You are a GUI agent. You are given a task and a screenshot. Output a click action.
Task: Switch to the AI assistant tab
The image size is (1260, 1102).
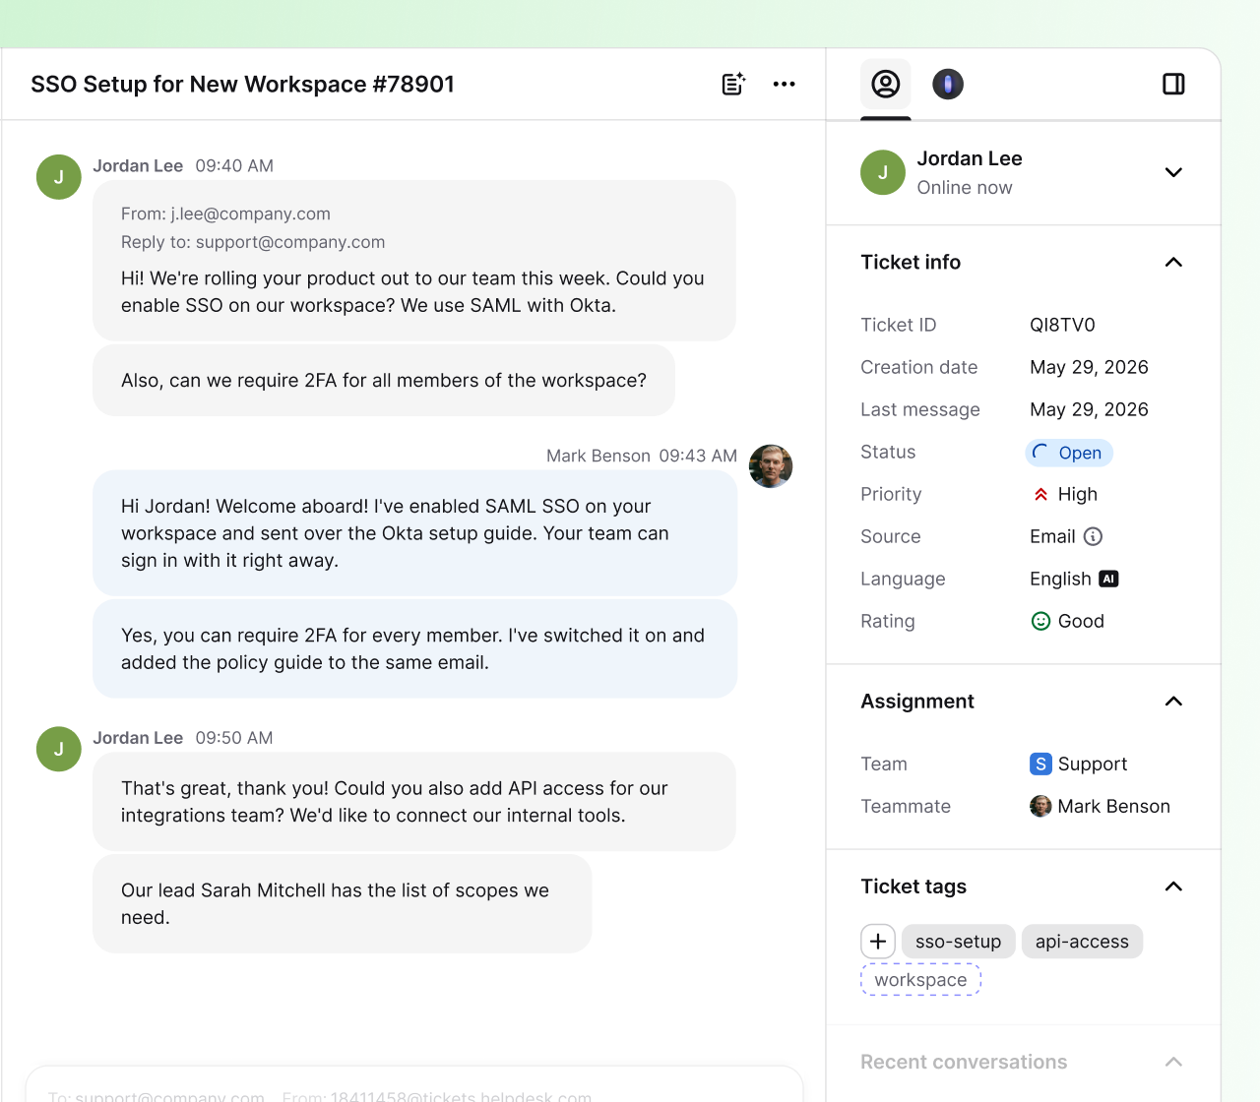point(948,84)
